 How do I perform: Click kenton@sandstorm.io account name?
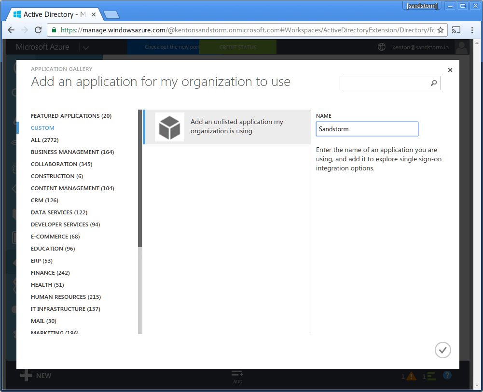pos(420,47)
